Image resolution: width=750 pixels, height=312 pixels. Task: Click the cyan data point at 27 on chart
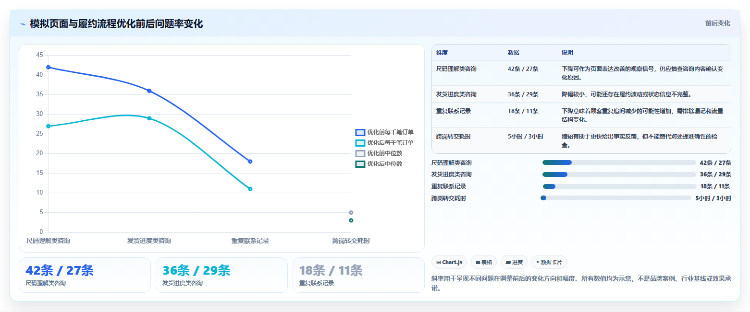(x=48, y=126)
